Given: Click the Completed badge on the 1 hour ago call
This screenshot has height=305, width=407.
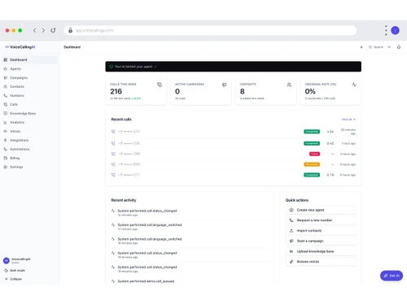Looking at the screenshot, I should click(x=312, y=143).
